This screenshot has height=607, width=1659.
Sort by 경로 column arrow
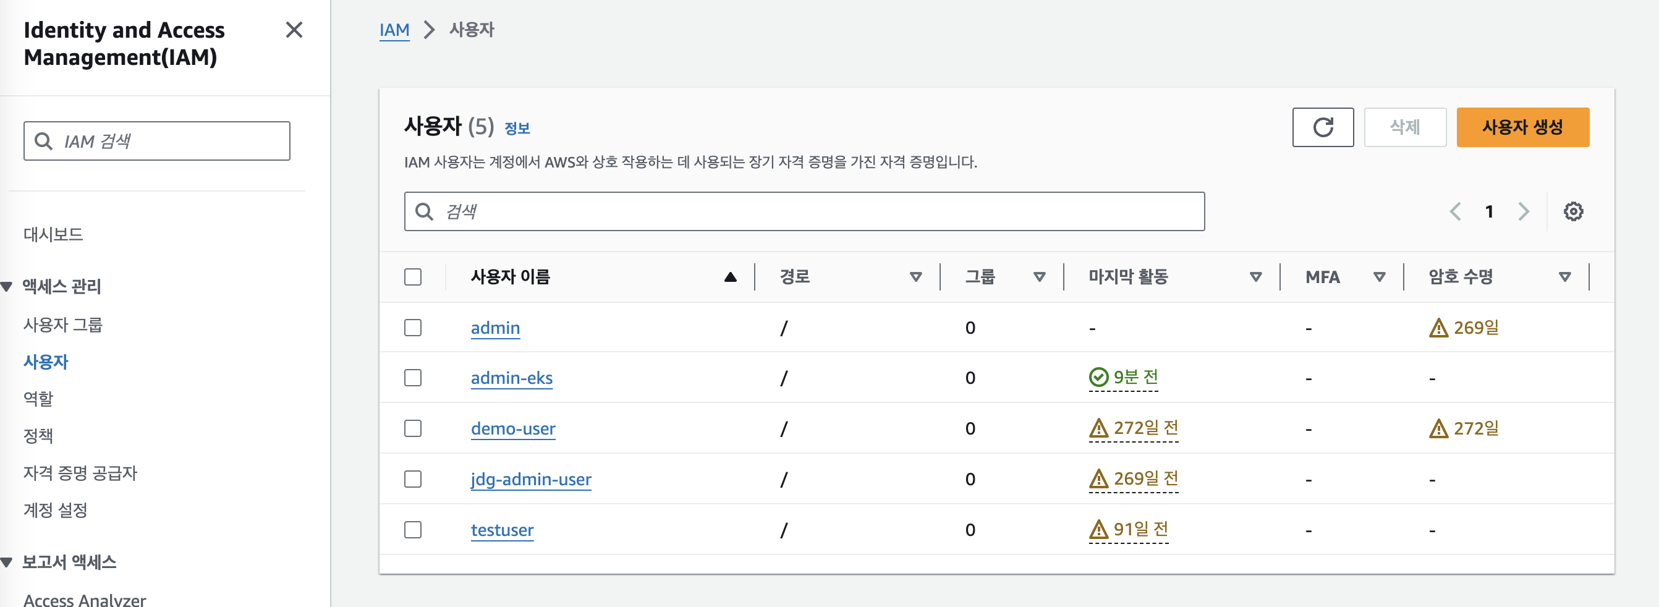(x=915, y=277)
